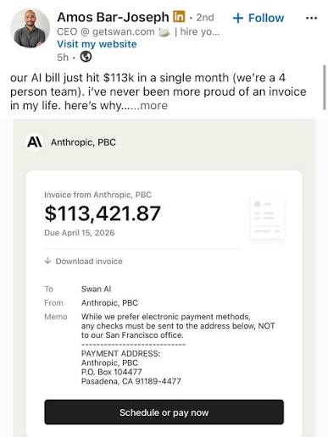The height and width of the screenshot is (437, 328).
Task: Click the swan emoji in the headline
Action: [164, 32]
